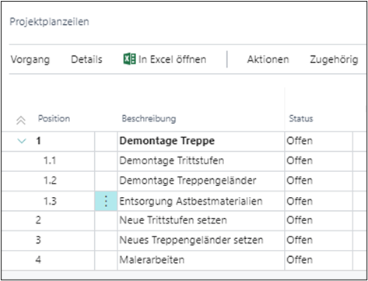Click the In Excel öffnen label
368x281 pixels.
point(172,59)
